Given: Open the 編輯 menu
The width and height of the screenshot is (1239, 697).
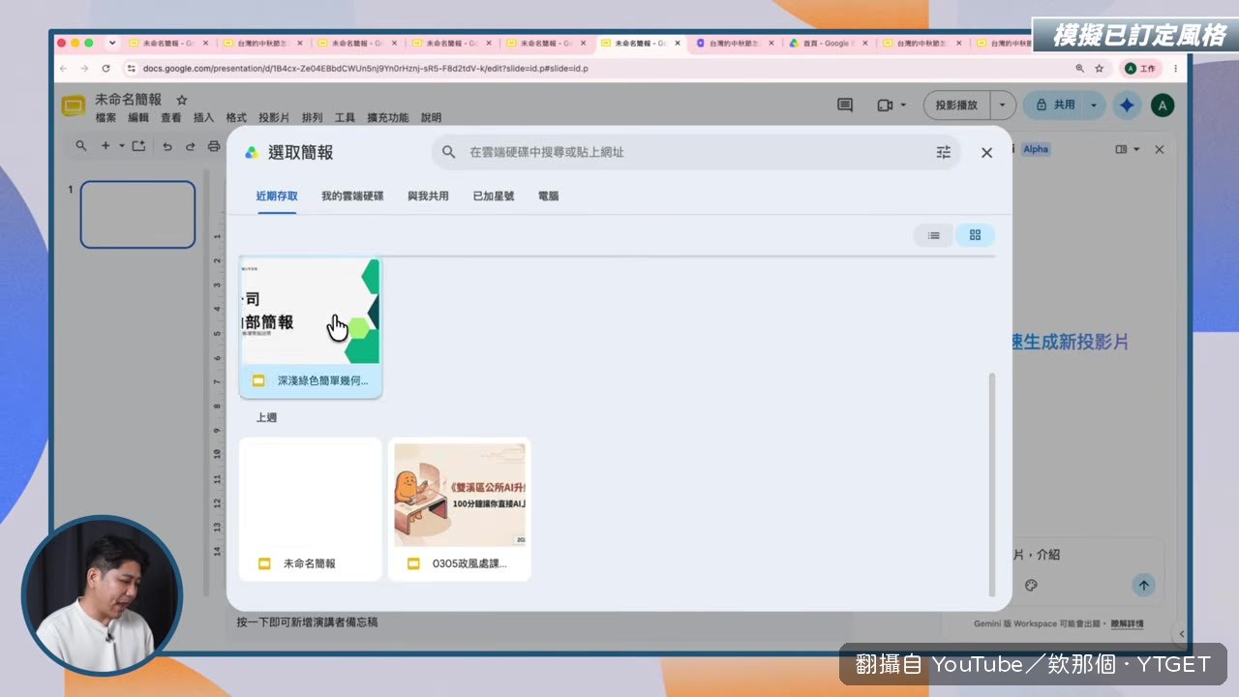Looking at the screenshot, I should tap(138, 117).
